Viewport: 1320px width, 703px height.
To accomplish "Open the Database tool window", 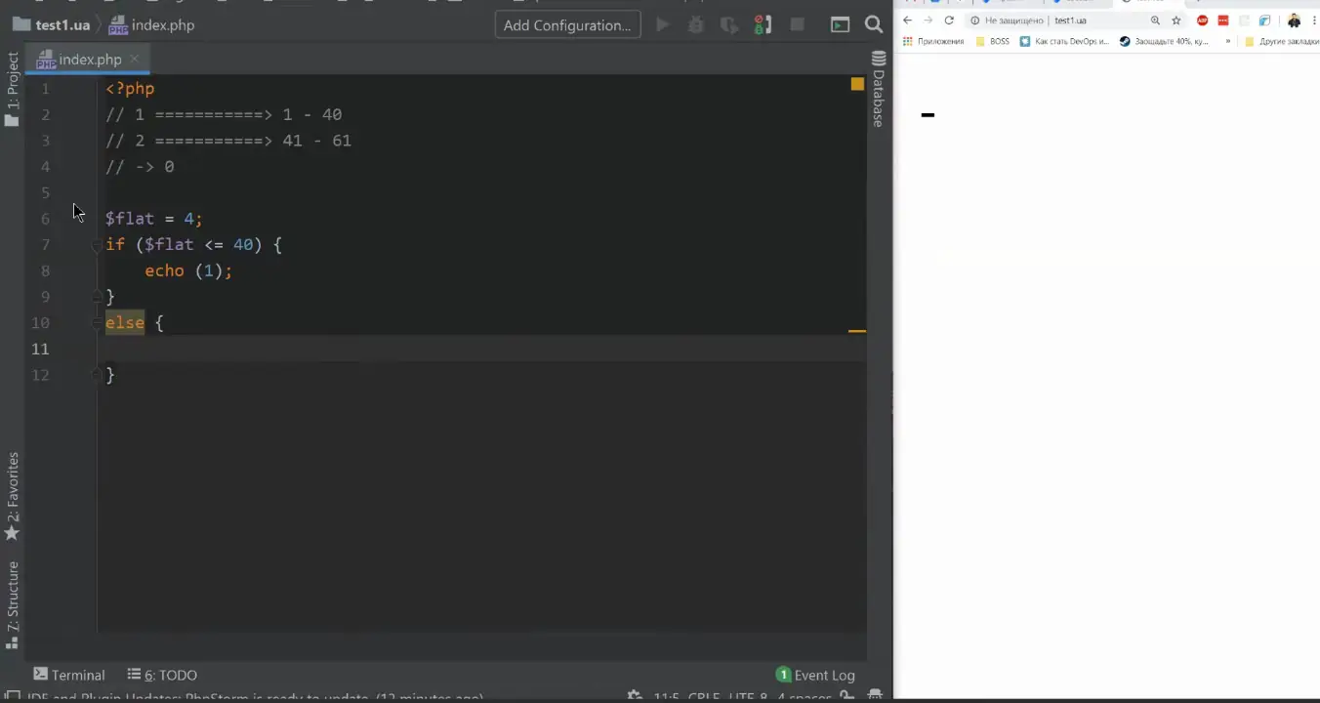I will pyautogui.click(x=879, y=90).
